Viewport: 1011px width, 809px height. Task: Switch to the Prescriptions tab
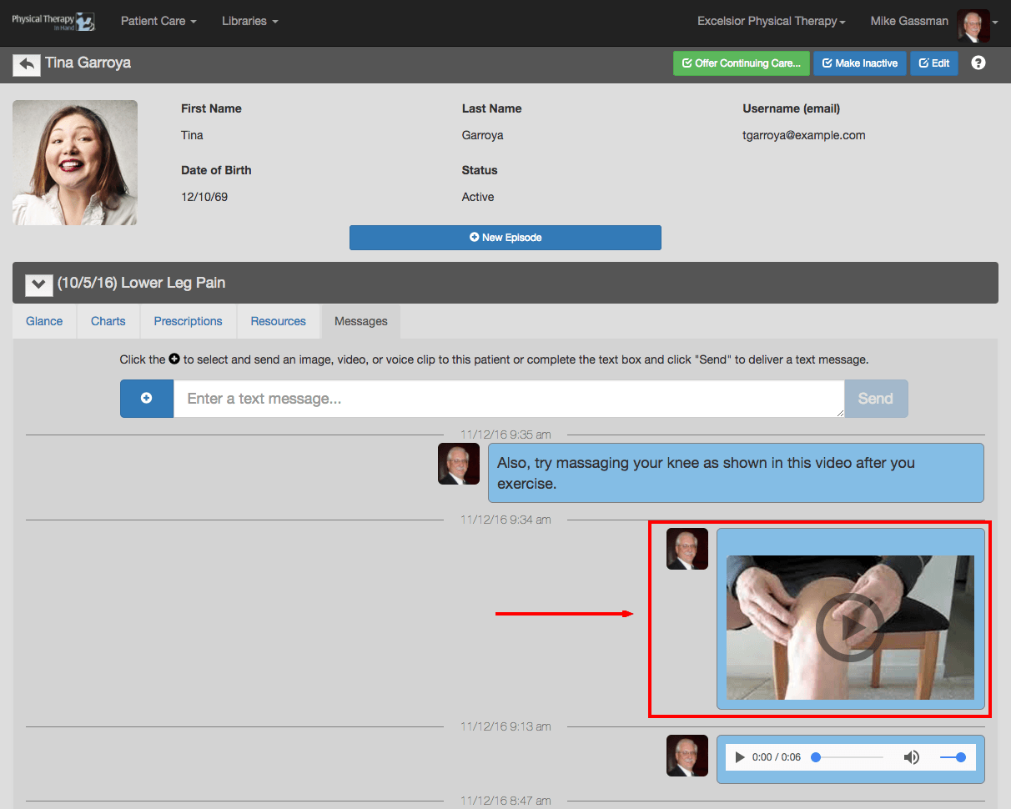[189, 321]
